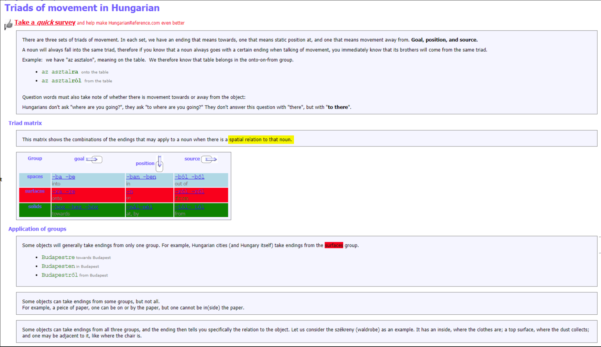Click the 'Triad matrix' section heading
The height and width of the screenshot is (347, 601).
click(x=25, y=123)
